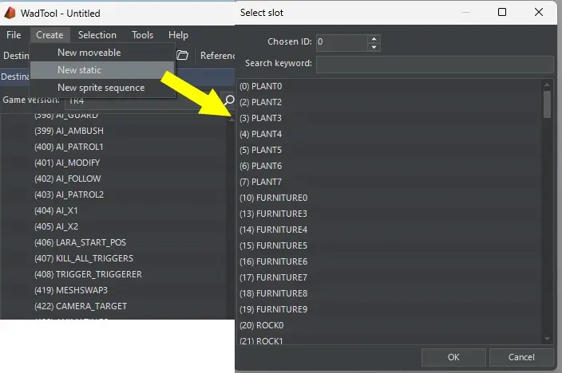Screen dimensions: 562x373
Task: Maximize the Select slot dialog
Action: [x=502, y=12]
